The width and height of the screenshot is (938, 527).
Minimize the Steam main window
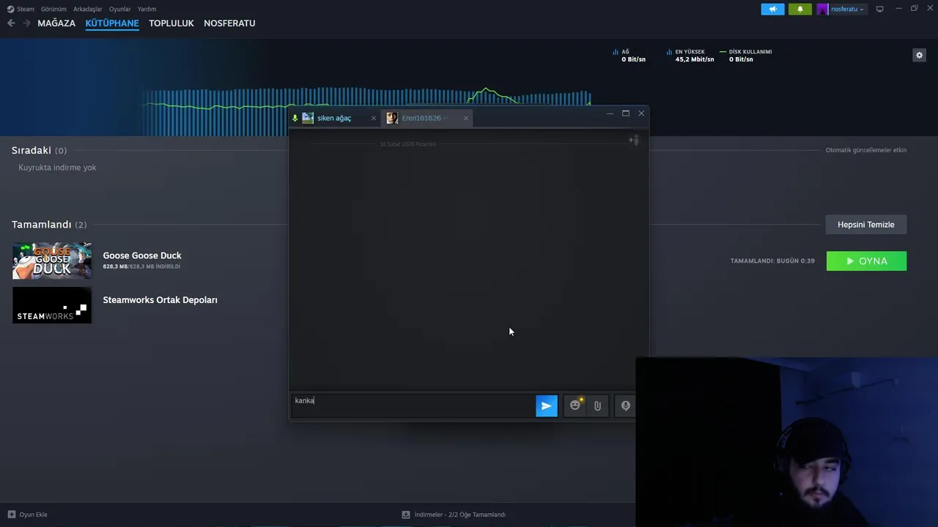click(898, 9)
